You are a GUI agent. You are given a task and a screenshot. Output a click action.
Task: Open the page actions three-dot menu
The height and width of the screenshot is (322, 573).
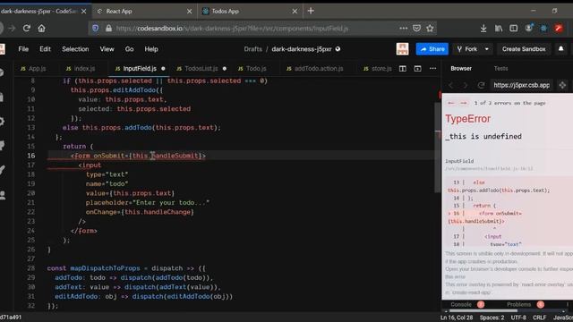403,28
